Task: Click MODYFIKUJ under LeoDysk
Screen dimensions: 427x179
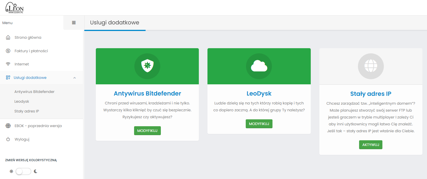Action: tap(259, 124)
